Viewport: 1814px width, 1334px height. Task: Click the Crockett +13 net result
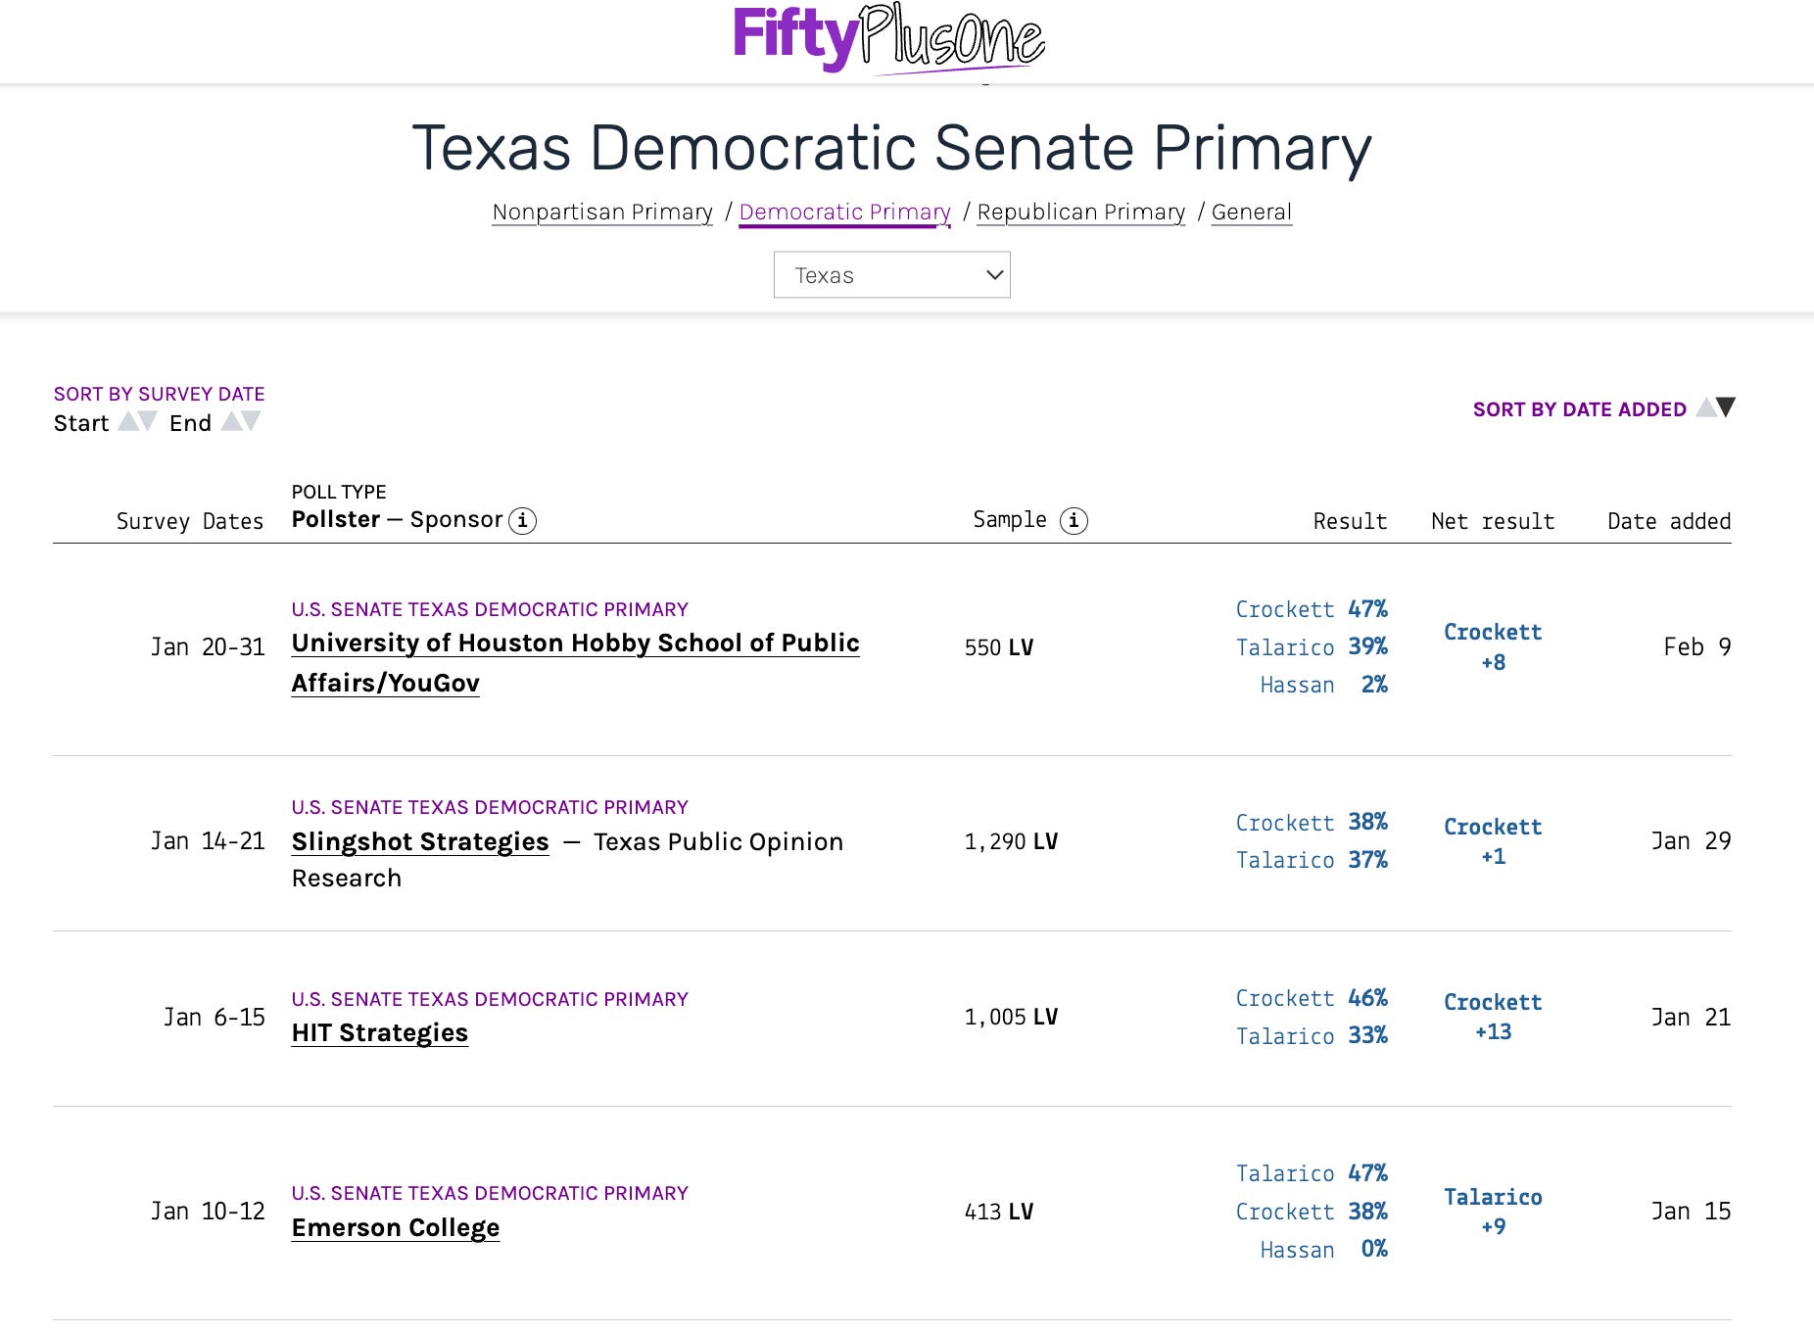(1493, 1017)
